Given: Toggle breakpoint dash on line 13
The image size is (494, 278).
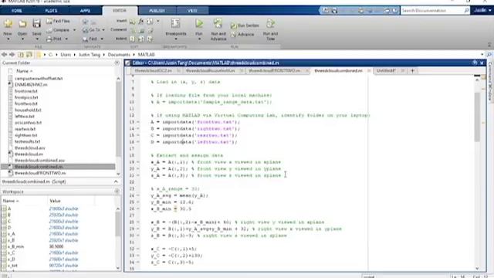Looking at the screenshot, I should point(138,122).
